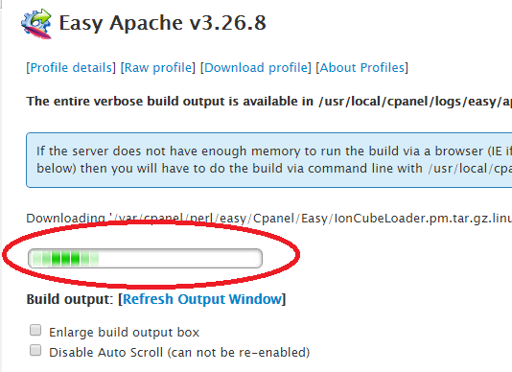Click the bold verbose build output notice

pos(268,102)
